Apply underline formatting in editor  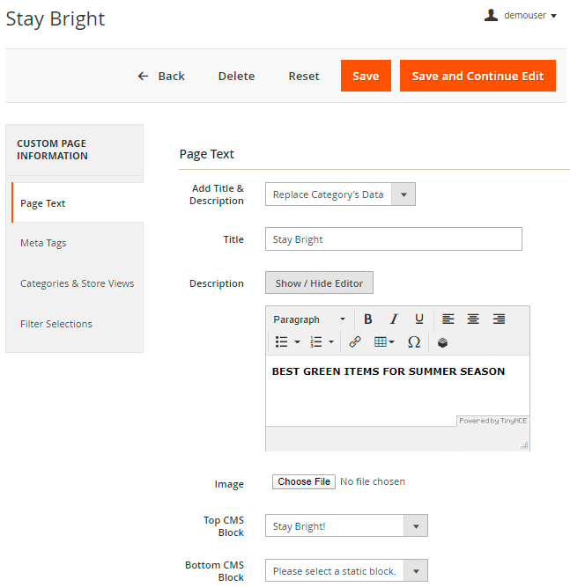click(x=419, y=319)
